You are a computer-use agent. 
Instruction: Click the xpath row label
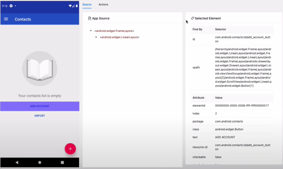click(196, 68)
